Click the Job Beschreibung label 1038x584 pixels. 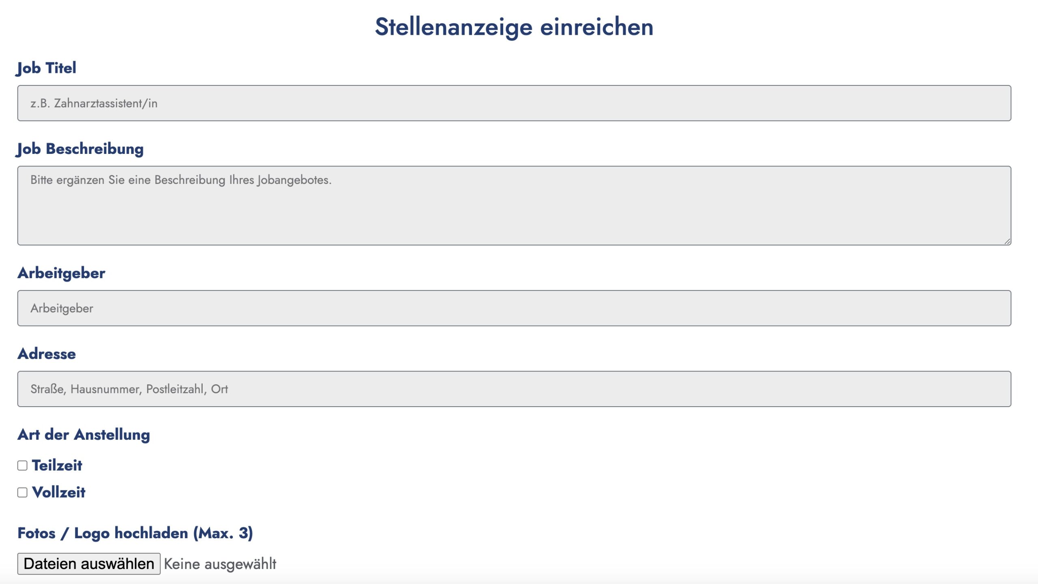pos(80,149)
